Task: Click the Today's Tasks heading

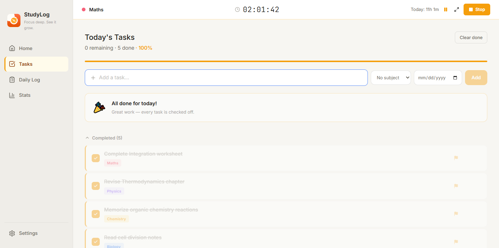Action: [x=110, y=37]
